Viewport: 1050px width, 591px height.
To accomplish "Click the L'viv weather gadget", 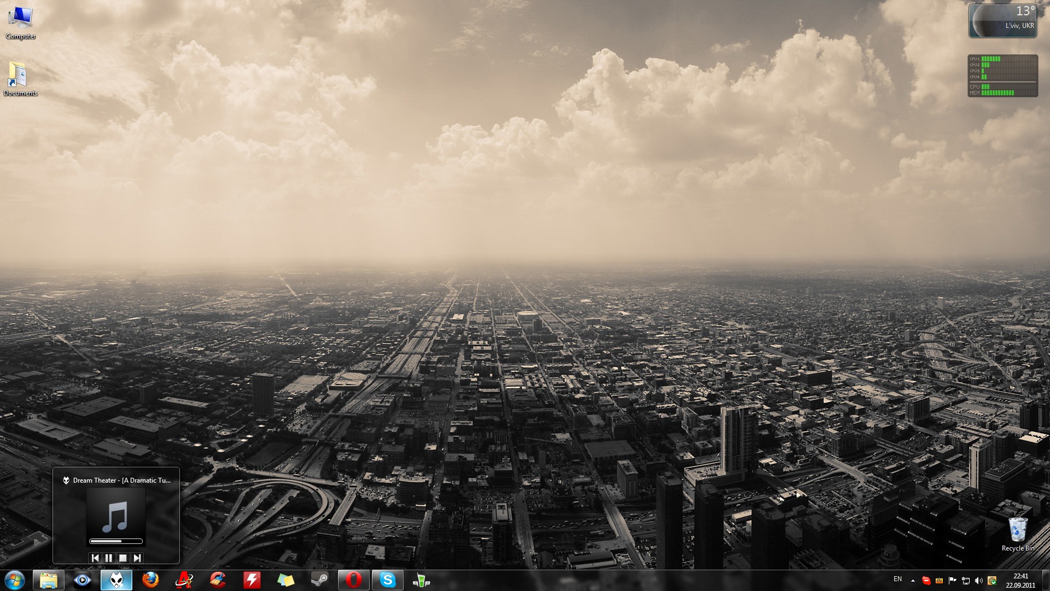I will pos(1002,21).
